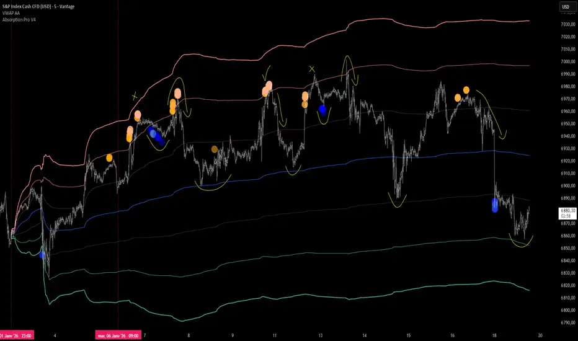Click time axis label 4

(55, 335)
